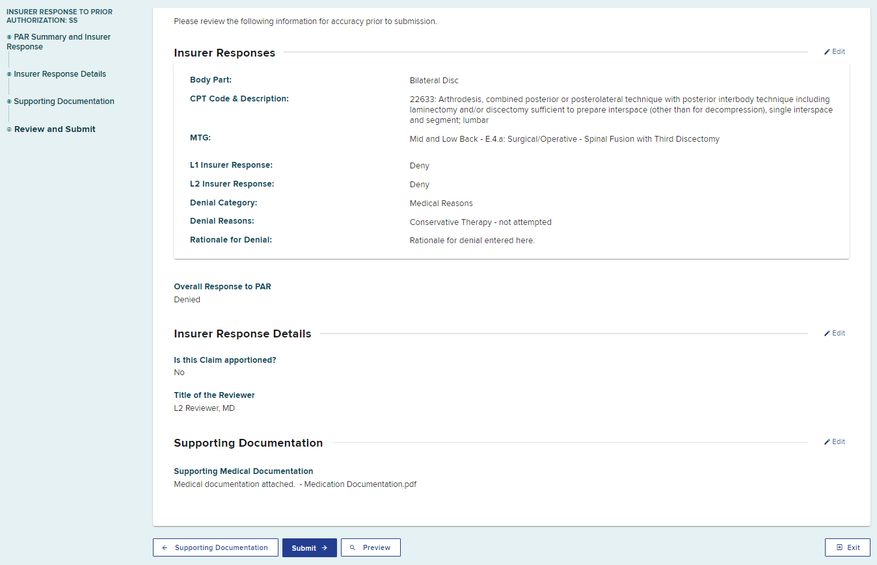Click the pencil icon beside Supporting Documentation heading
This screenshot has width=877, height=565.
coord(827,442)
